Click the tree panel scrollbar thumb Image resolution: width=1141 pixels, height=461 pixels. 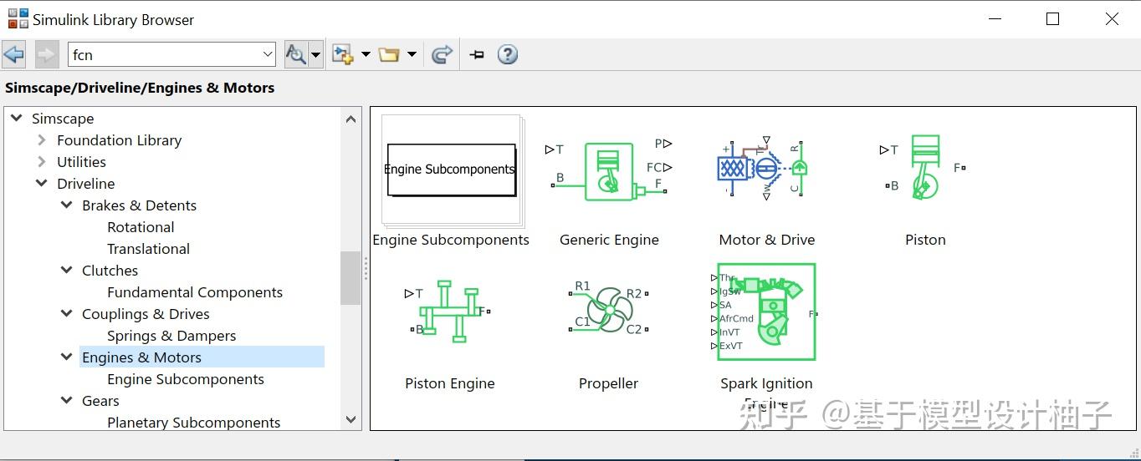click(351, 278)
